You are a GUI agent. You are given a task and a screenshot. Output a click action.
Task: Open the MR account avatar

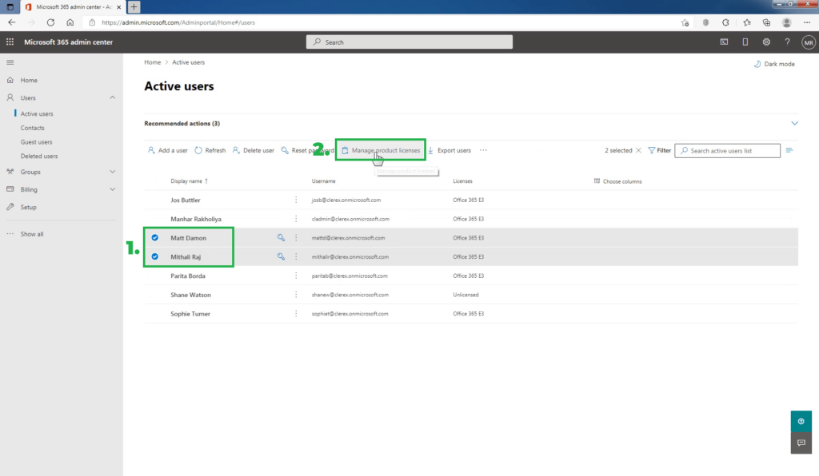[809, 42]
